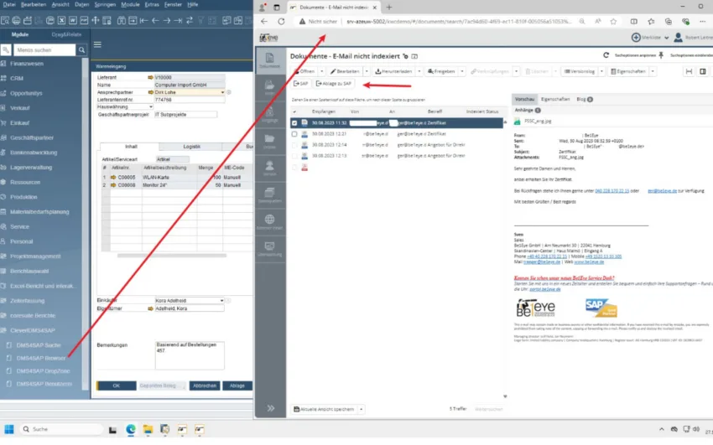This screenshot has height=445, width=713.
Task: Click the Ablage button in Wareneingang
Action: pyautogui.click(x=237, y=385)
